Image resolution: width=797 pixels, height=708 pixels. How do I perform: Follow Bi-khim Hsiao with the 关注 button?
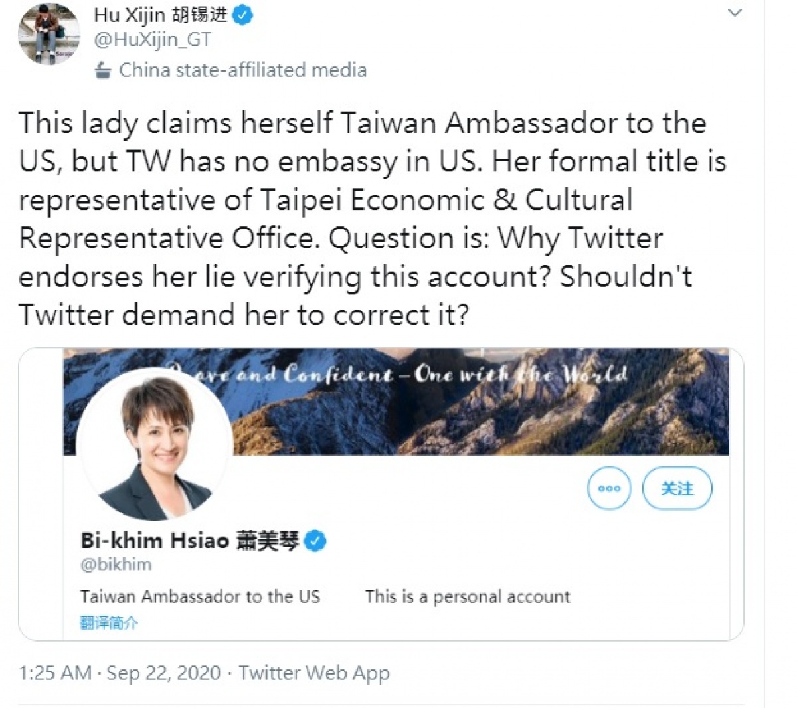point(677,488)
